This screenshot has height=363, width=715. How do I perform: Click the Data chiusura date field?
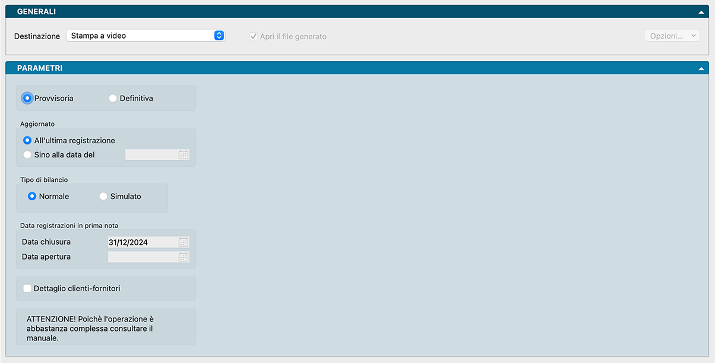click(x=141, y=242)
